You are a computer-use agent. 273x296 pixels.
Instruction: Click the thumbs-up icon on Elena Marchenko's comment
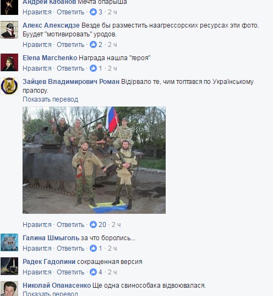click(x=93, y=68)
